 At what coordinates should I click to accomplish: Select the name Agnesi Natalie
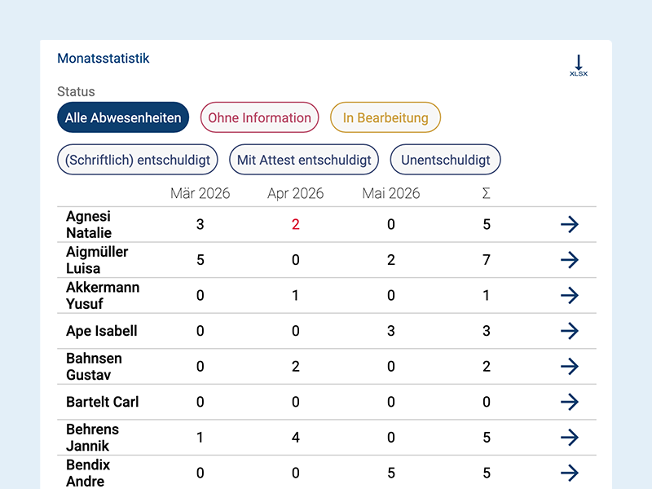pyautogui.click(x=89, y=225)
